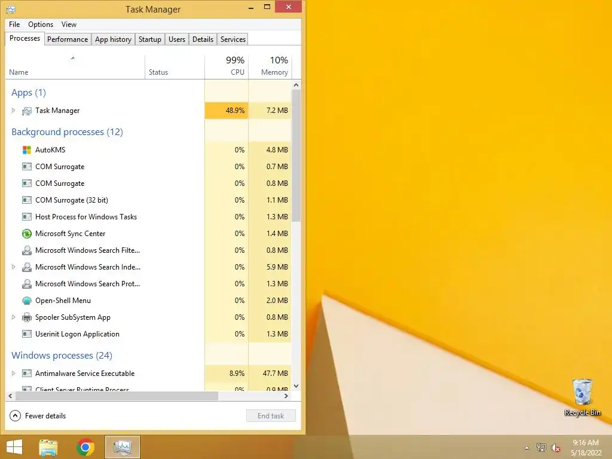Screen dimensions: 612x459
Task: Click the taskbar clock showing 9:16 AM
Action: pyautogui.click(x=586, y=448)
